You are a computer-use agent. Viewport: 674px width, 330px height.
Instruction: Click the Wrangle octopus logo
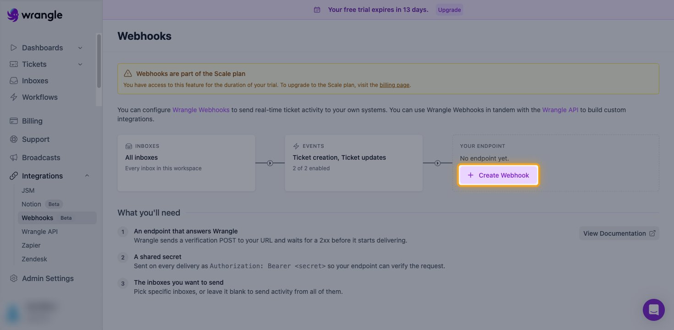(x=13, y=15)
